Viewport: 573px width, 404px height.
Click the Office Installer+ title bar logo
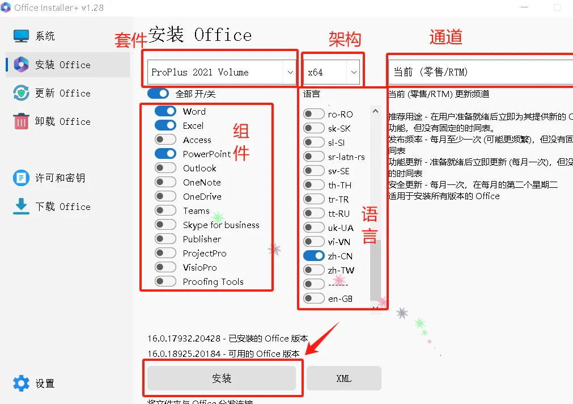6,7
